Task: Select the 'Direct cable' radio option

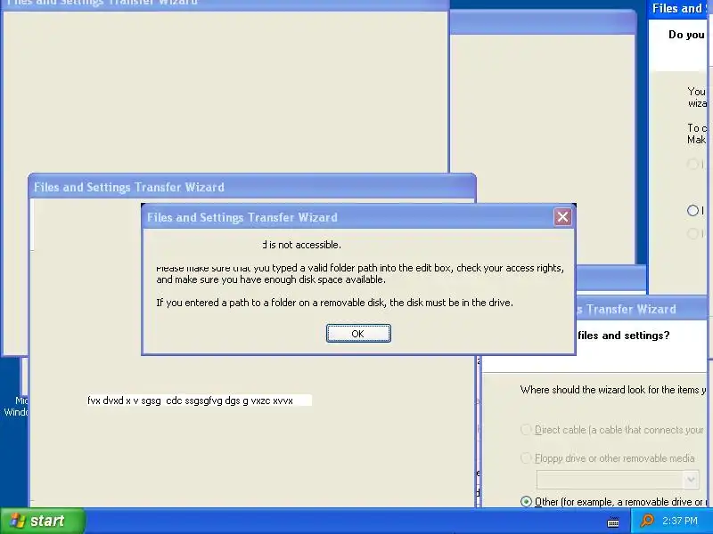Action: (526, 430)
